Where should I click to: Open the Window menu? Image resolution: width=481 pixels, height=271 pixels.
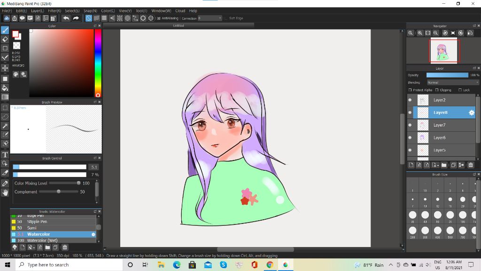[161, 11]
